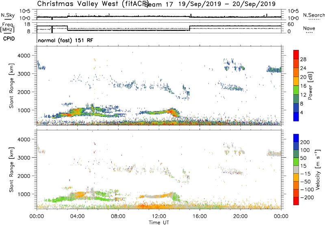Click 'Slant Range [km]' label of velocity panel
The image size is (325, 225).
point(11,169)
